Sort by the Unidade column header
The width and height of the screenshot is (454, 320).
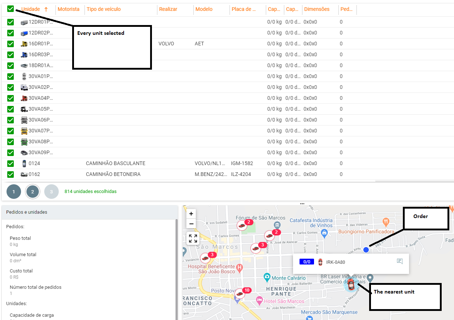pyautogui.click(x=31, y=9)
